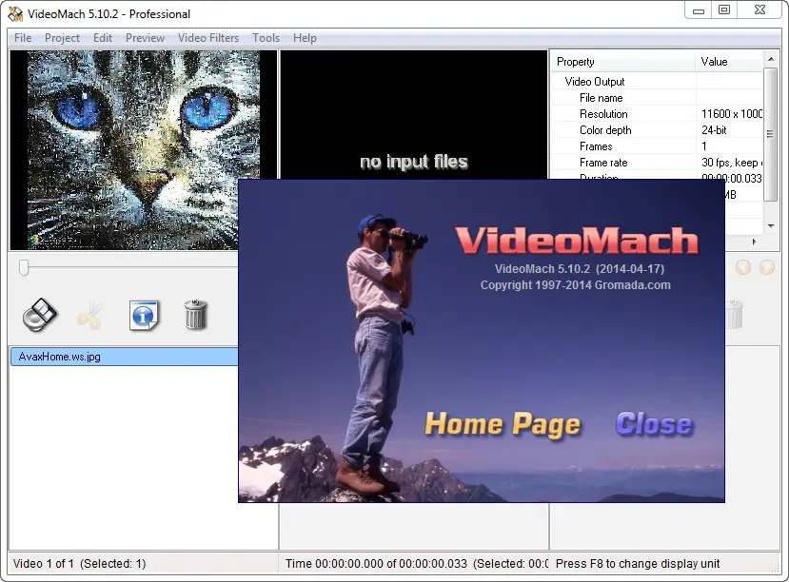Click the video position slider handle

[24, 267]
